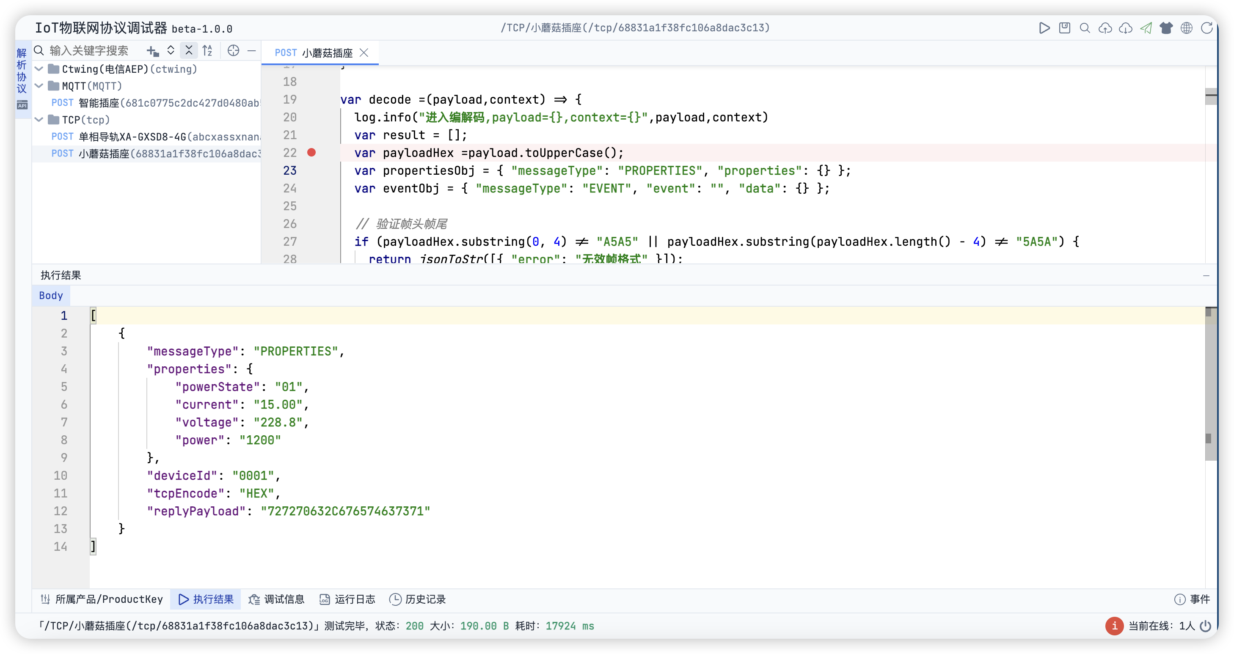Toggle the breakpoint on line 22
The image size is (1234, 654).
(311, 153)
